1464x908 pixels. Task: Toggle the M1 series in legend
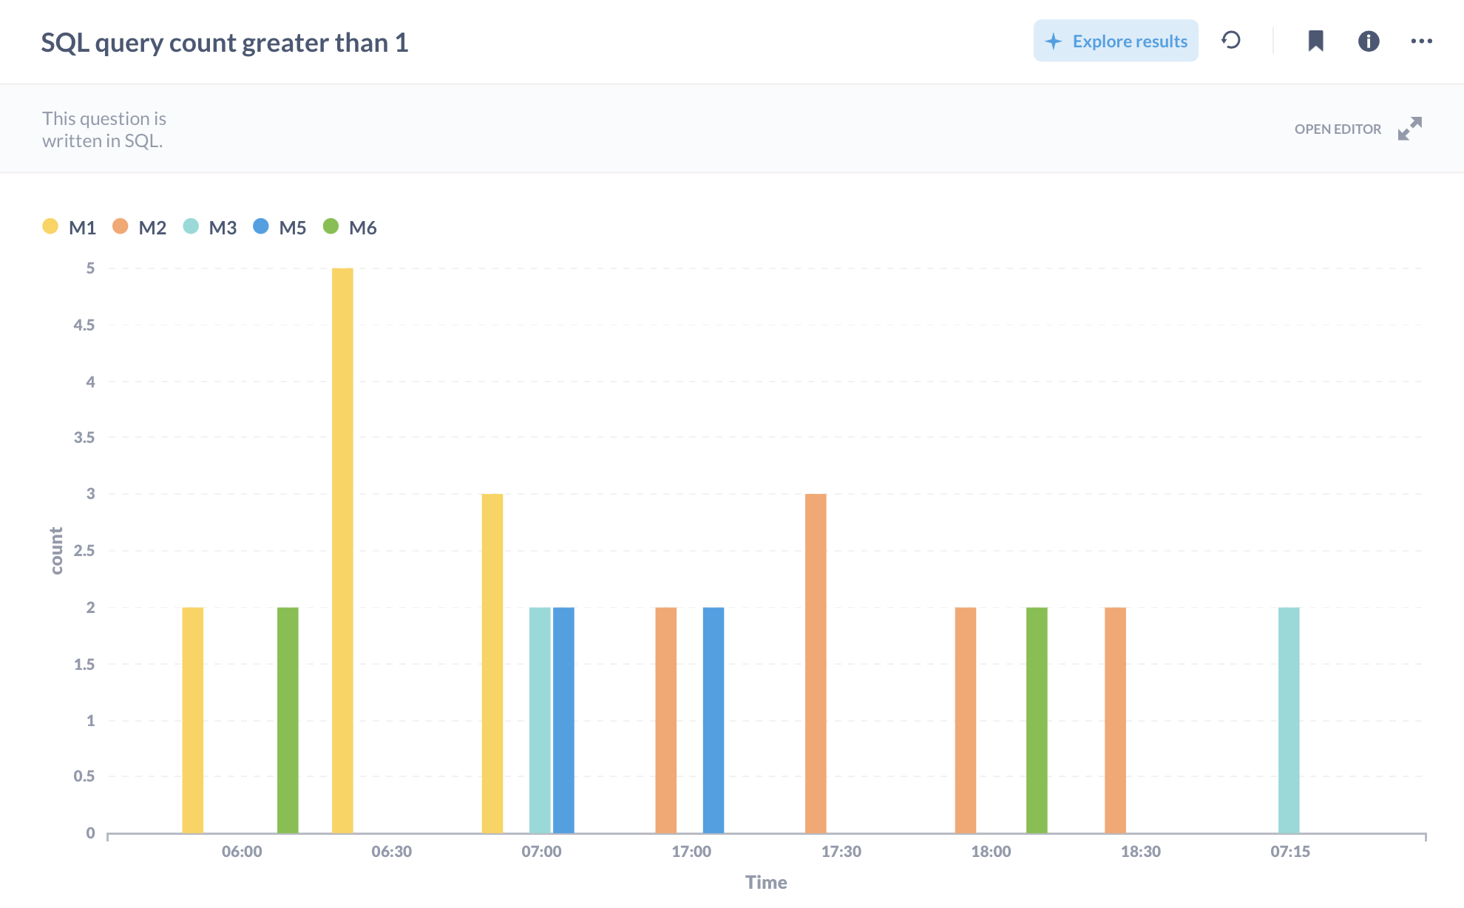tap(70, 227)
